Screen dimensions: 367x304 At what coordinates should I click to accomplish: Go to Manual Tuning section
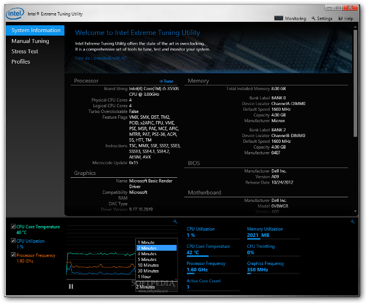coord(30,41)
